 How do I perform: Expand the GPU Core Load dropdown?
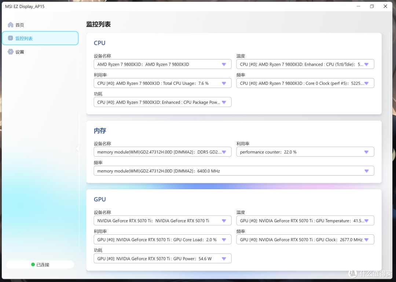pyautogui.click(x=162, y=239)
